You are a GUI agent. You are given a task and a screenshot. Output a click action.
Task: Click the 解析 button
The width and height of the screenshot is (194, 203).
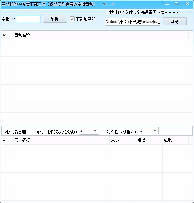click(55, 19)
